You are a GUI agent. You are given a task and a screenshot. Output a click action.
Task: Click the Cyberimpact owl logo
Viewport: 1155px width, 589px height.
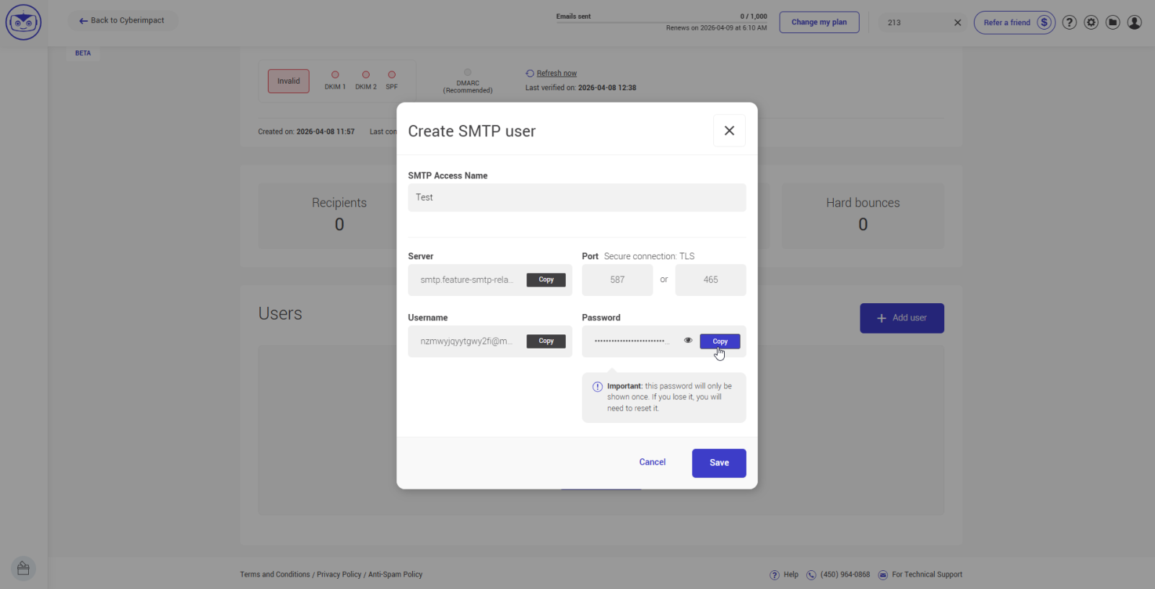(23, 22)
